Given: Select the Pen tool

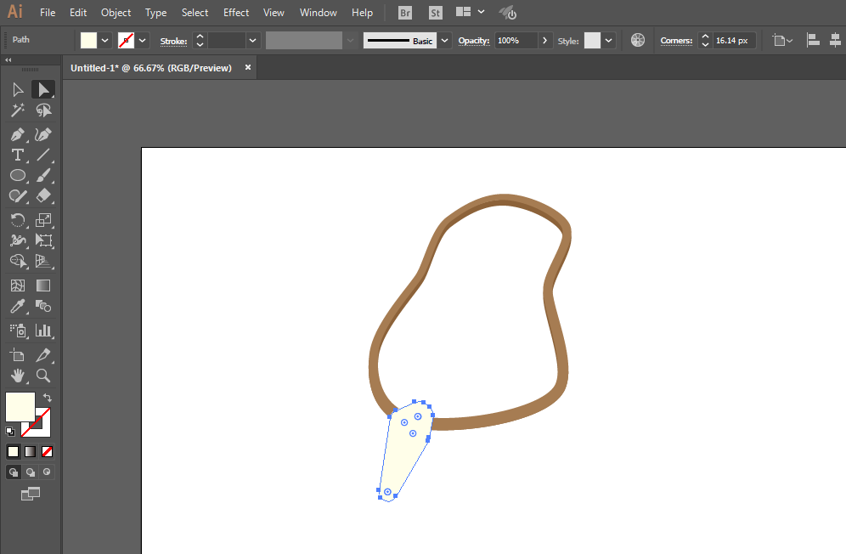Looking at the screenshot, I should pyautogui.click(x=17, y=134).
